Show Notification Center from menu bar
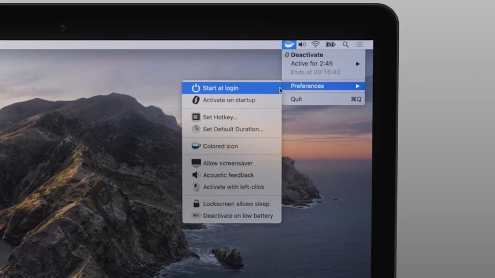495x278 pixels. tap(359, 45)
